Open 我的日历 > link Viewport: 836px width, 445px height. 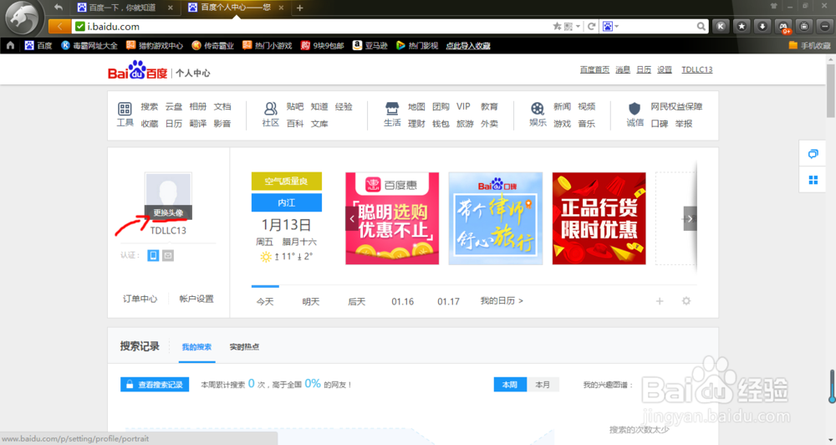tap(502, 301)
